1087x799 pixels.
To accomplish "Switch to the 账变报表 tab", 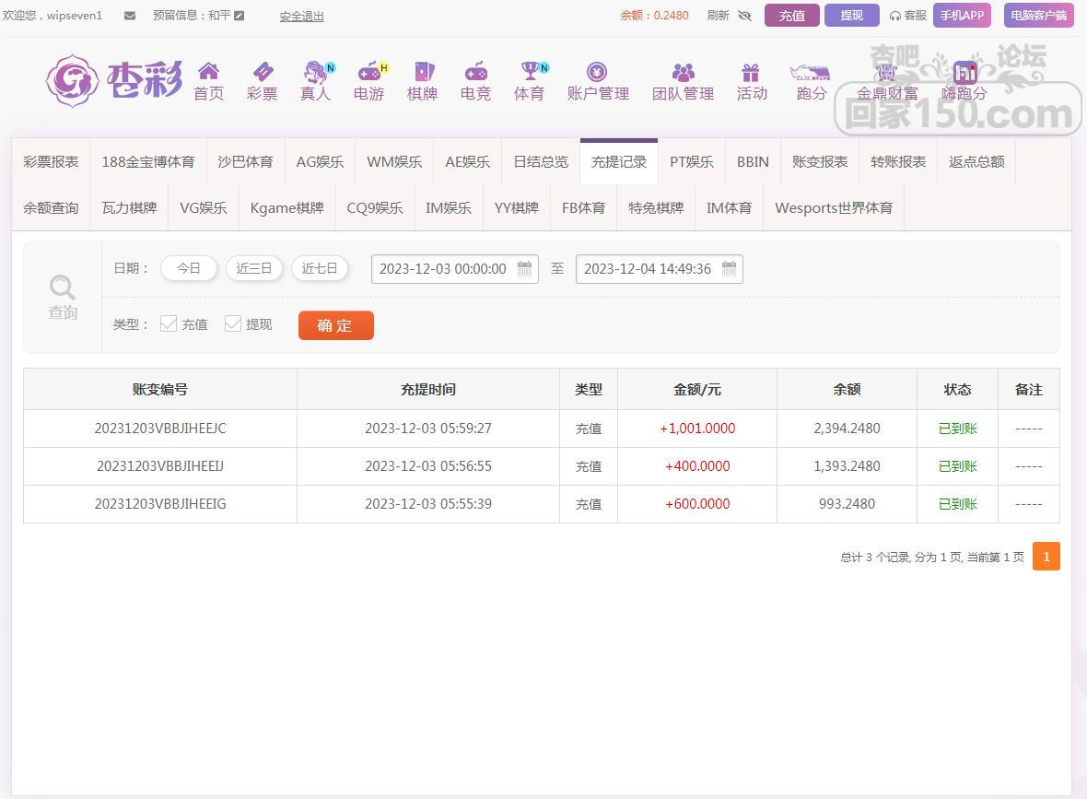I will pos(819,161).
